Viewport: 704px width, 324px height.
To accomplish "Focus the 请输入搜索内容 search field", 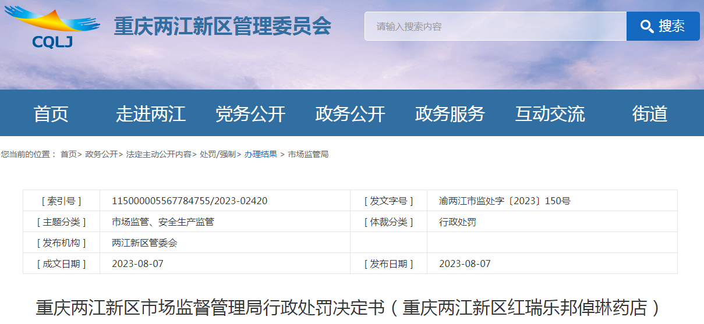I will (x=496, y=26).
